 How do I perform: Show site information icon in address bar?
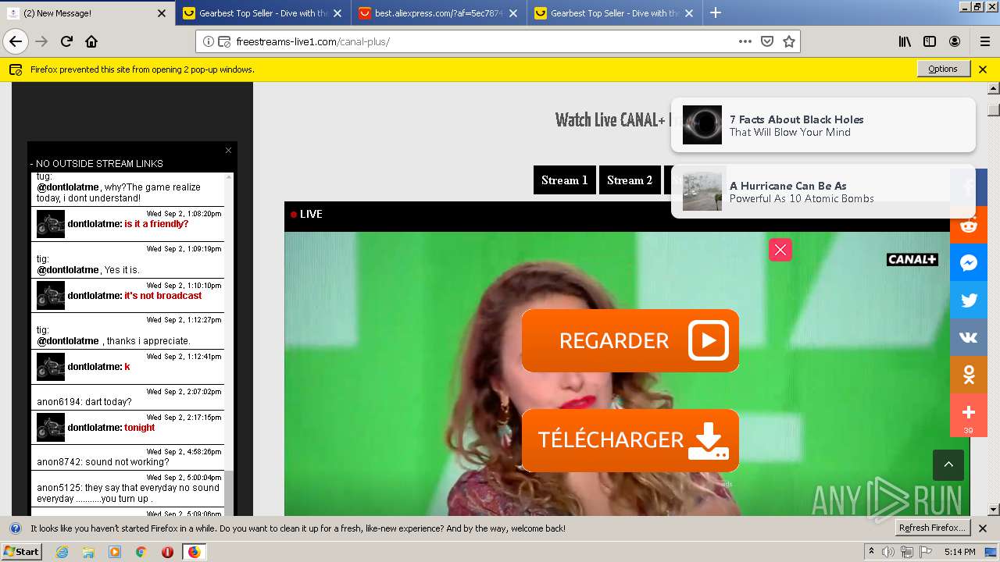(209, 41)
